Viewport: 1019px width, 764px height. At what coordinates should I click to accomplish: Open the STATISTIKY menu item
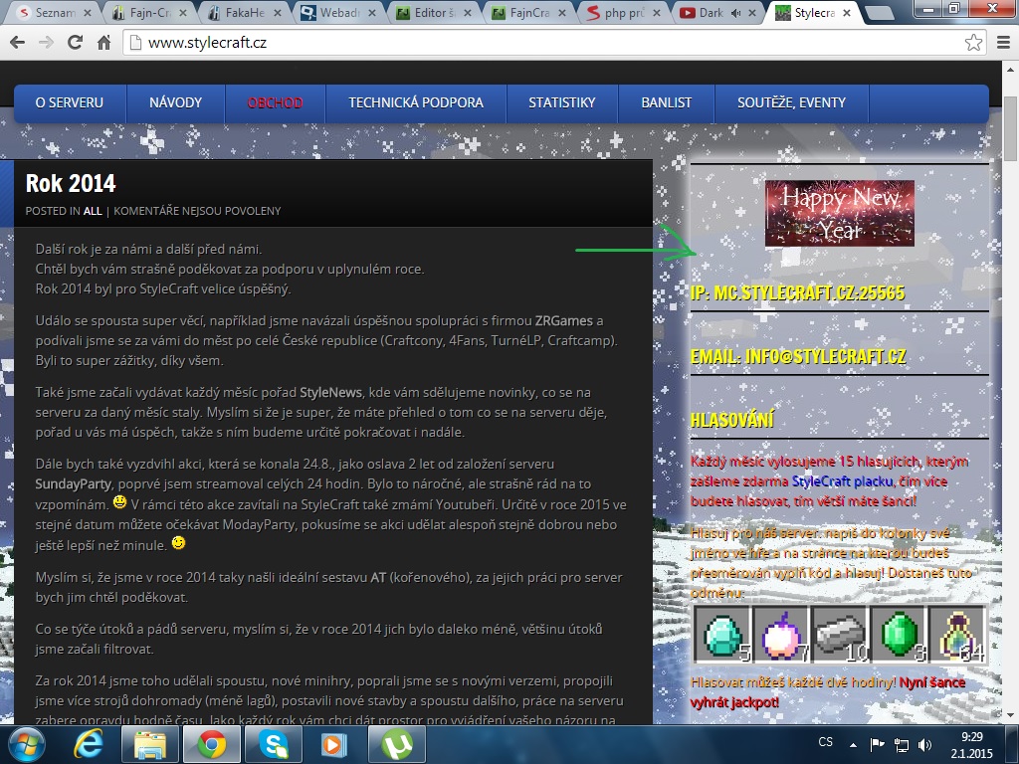click(561, 102)
